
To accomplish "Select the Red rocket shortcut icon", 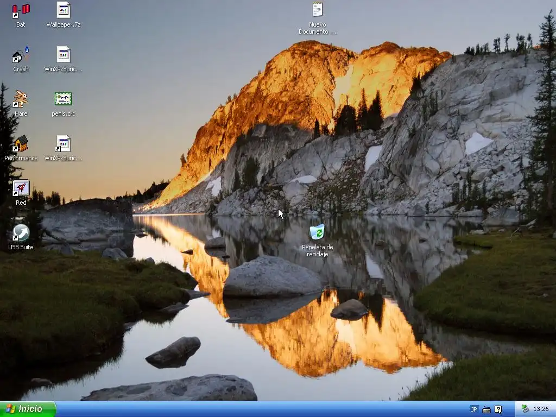I will click(x=21, y=188).
